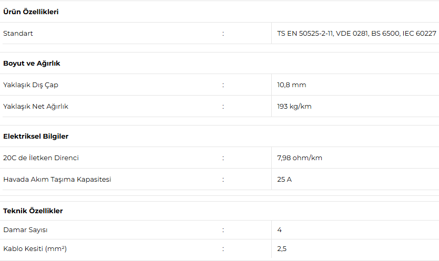Click the 25 A current capacity value

285,179
